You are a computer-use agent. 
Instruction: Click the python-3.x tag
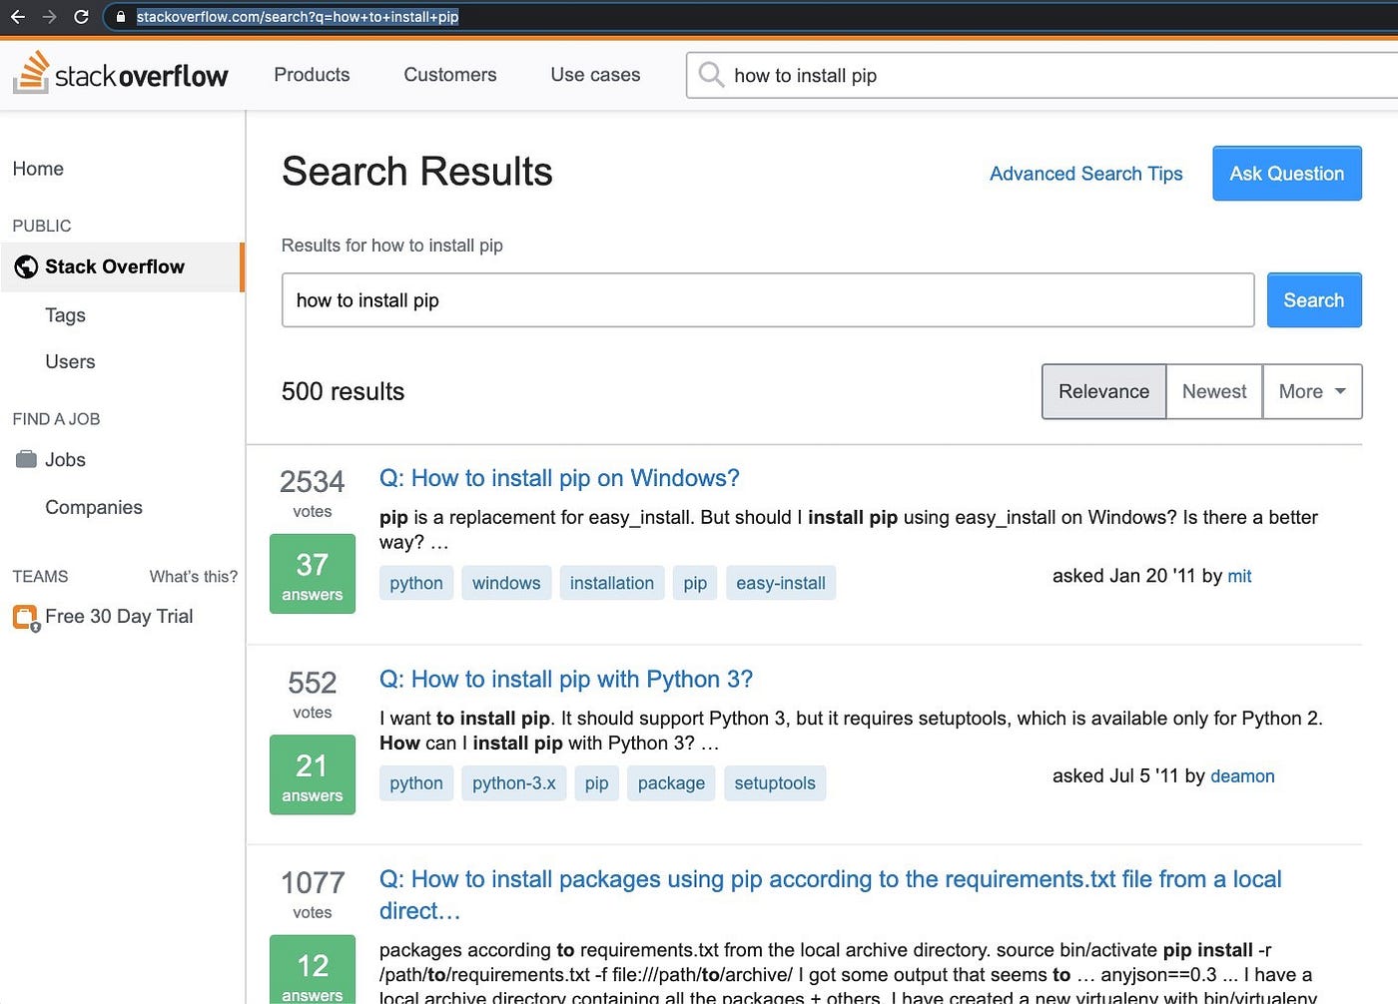(514, 783)
